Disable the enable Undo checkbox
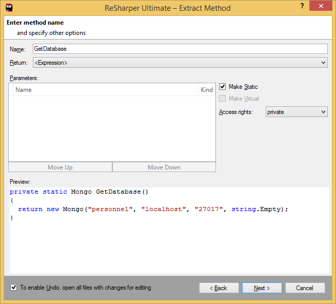Screen dimensions: 336x304 click(x=14, y=288)
